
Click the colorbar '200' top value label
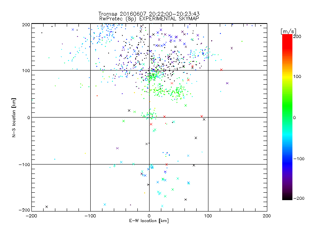coord(297,36)
